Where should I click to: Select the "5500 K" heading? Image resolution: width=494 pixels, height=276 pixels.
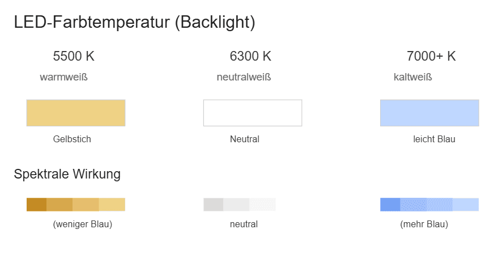point(74,56)
